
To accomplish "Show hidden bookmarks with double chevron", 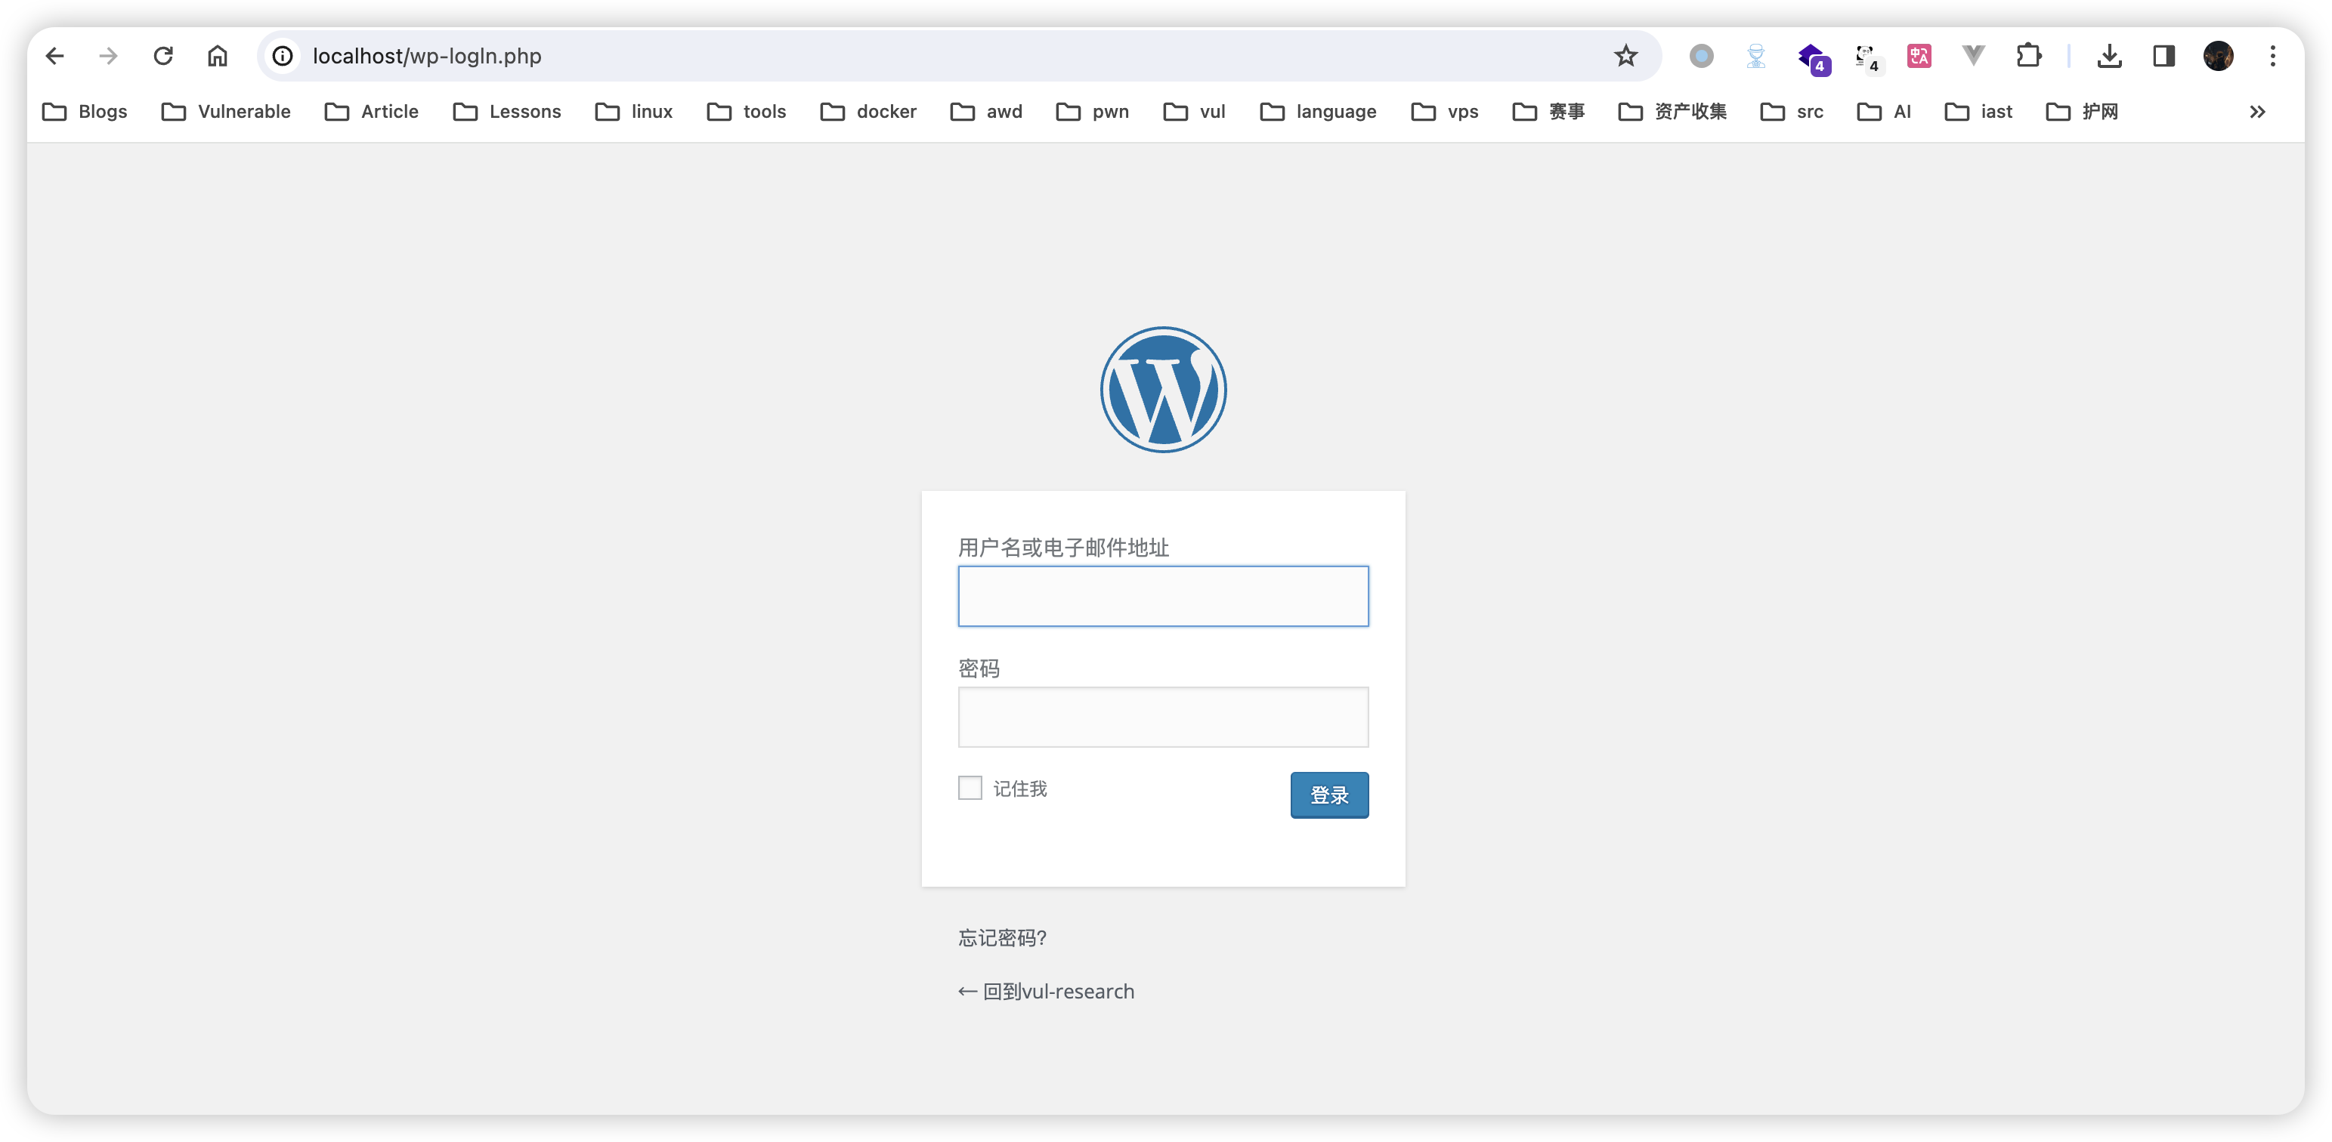I will 2257,113.
